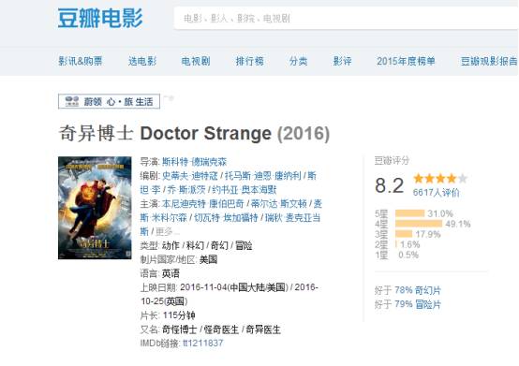
Task: Click the IMDb link tt1211837
Action: 203,344
